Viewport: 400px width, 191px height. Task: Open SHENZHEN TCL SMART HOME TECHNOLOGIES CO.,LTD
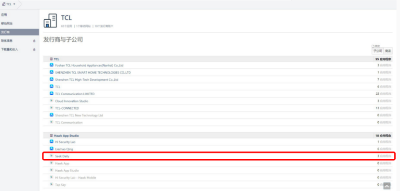coord(93,73)
